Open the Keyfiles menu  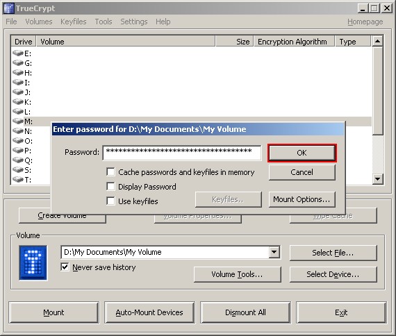pos(74,22)
